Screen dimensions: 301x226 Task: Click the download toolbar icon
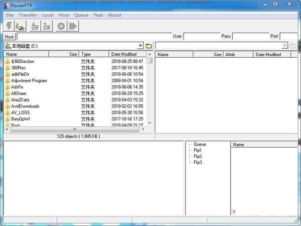[x=36, y=26]
